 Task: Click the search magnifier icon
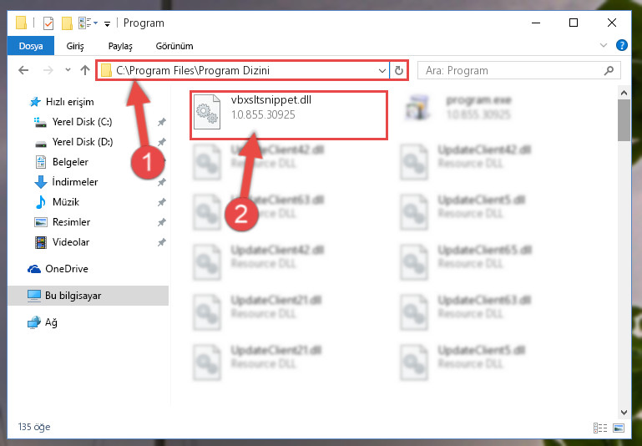click(x=609, y=70)
